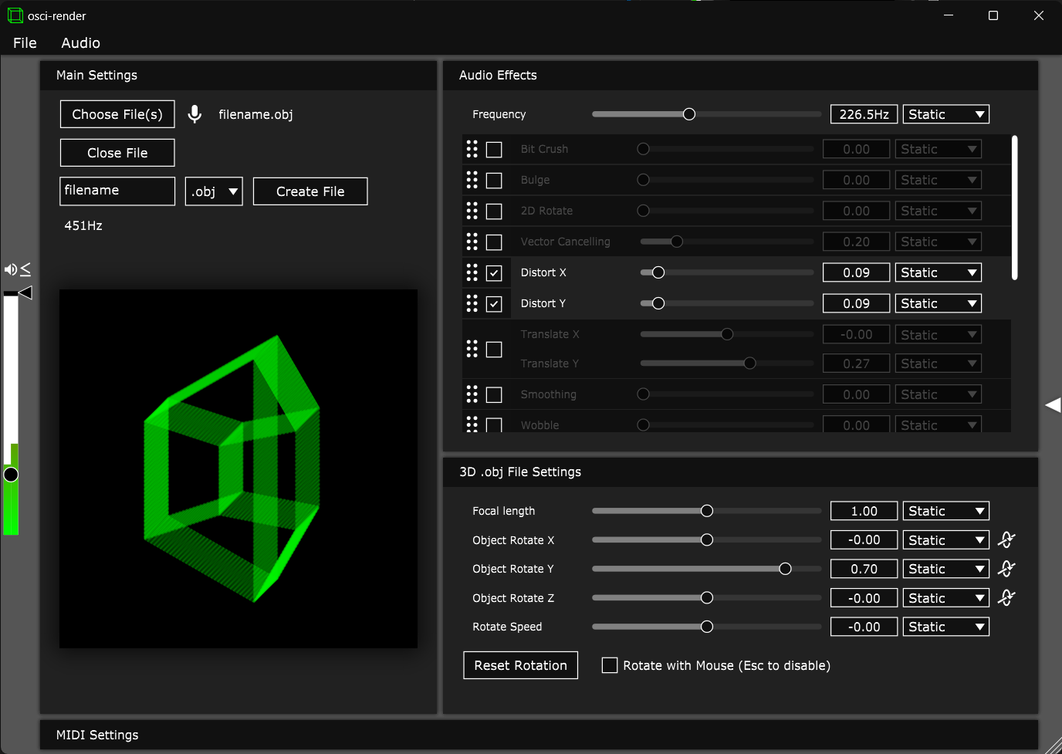Click the drag handle for Bit Crush effect
The height and width of the screenshot is (754, 1062).
coord(472,149)
